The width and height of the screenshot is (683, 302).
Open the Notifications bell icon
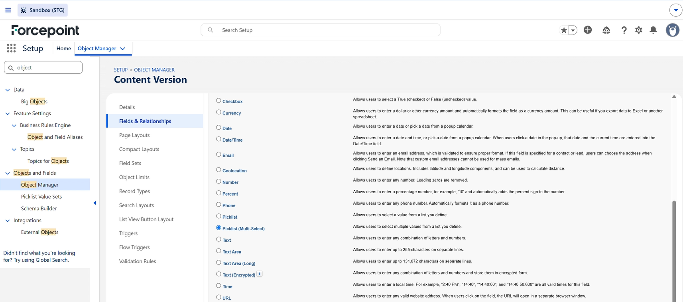pos(653,30)
